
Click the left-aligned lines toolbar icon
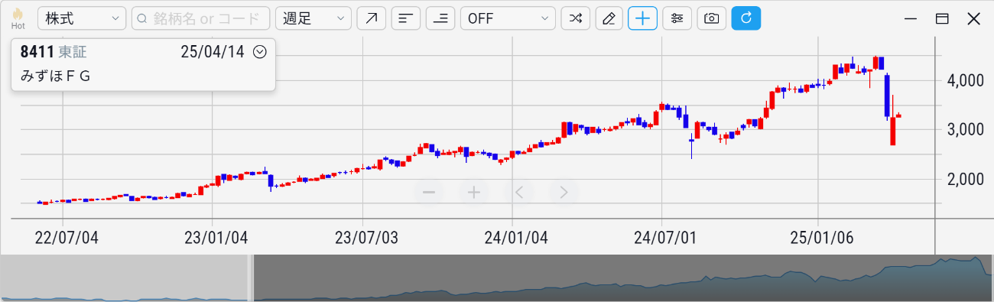406,18
